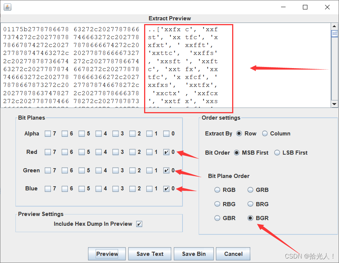Choose LSB First bit order
339x263 pixels.
click(277, 153)
